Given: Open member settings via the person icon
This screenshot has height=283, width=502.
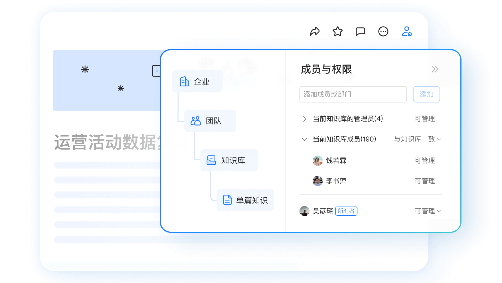Looking at the screenshot, I should [406, 32].
